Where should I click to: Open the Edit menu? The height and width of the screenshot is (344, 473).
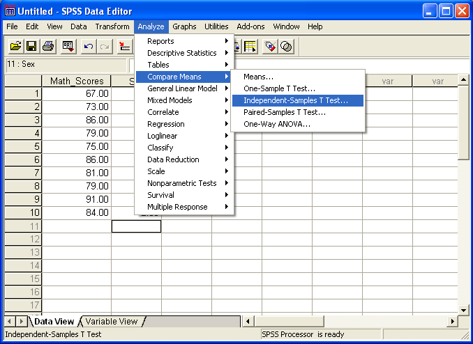pos(32,26)
